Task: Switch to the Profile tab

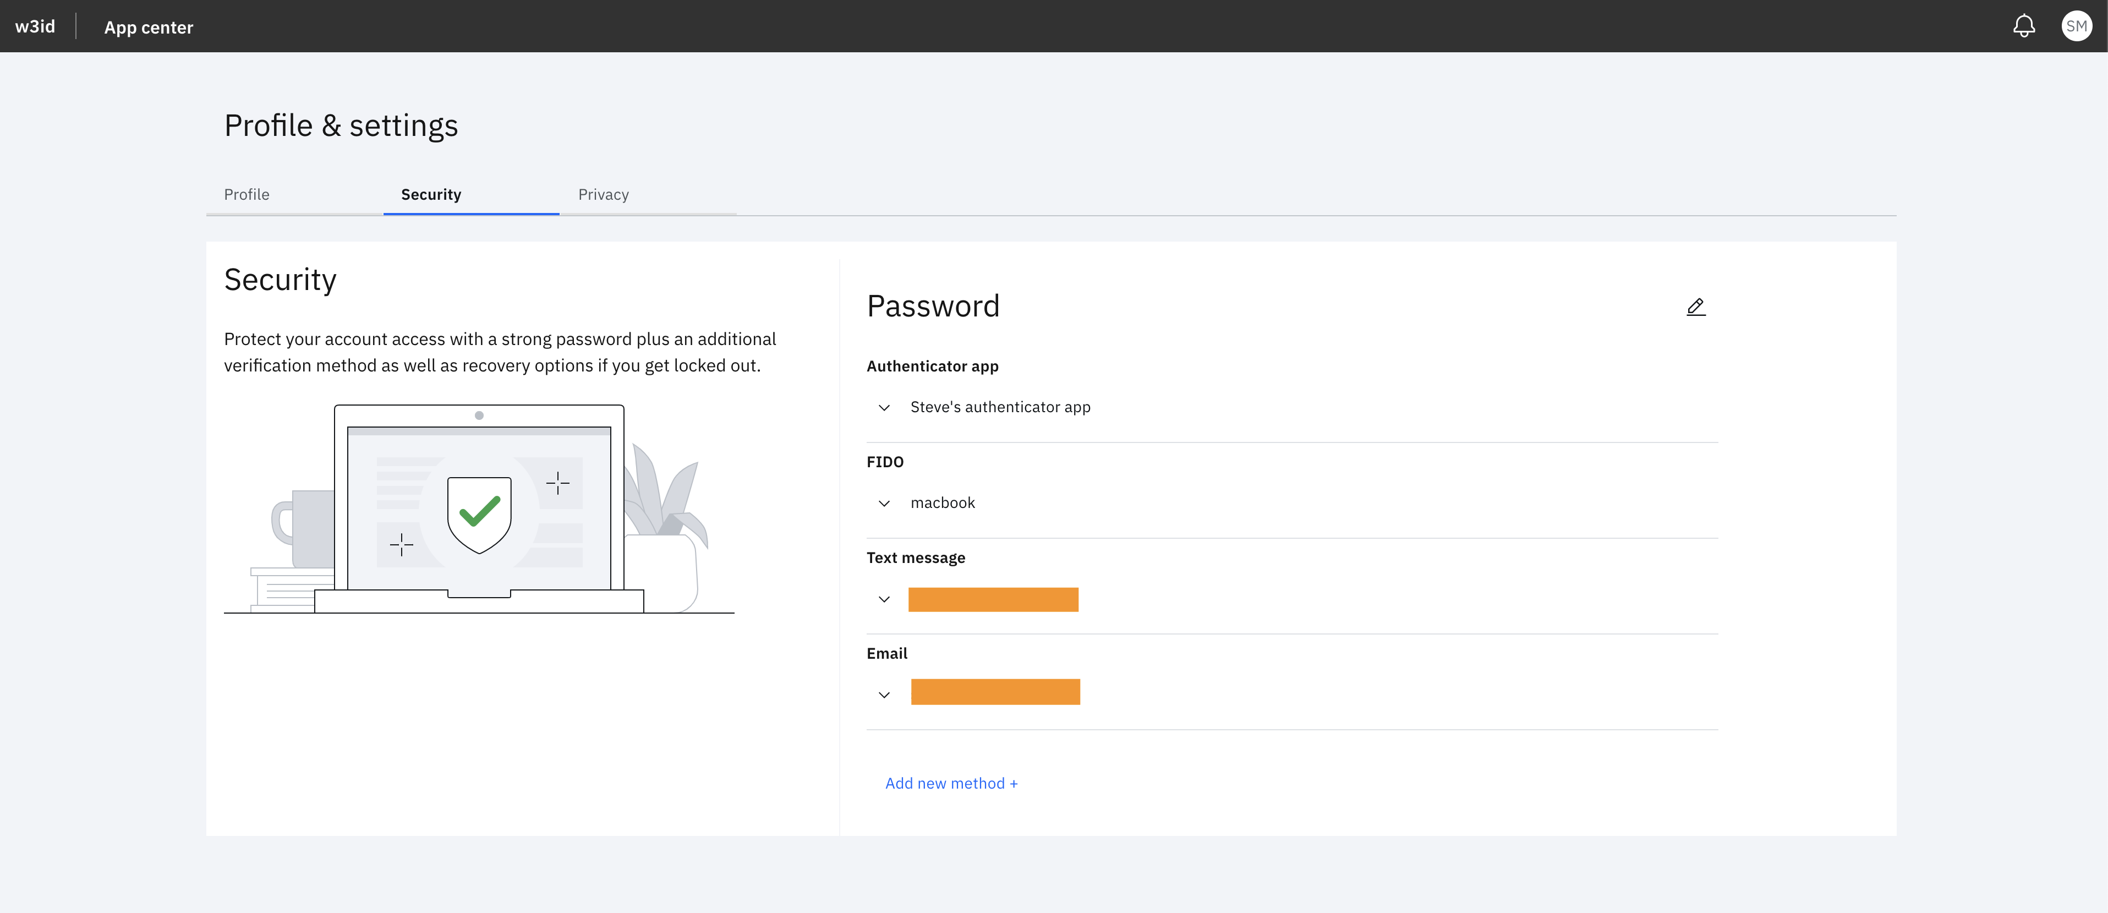Action: tap(248, 192)
